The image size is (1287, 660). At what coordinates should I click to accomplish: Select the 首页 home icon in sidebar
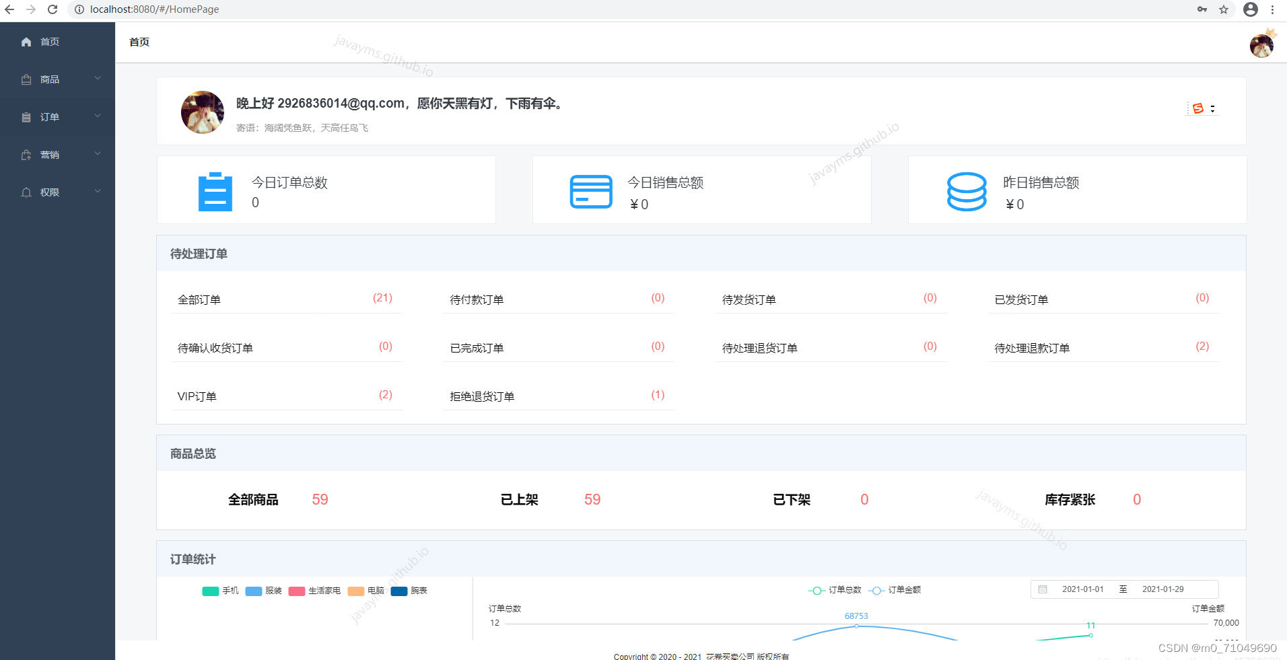point(26,42)
